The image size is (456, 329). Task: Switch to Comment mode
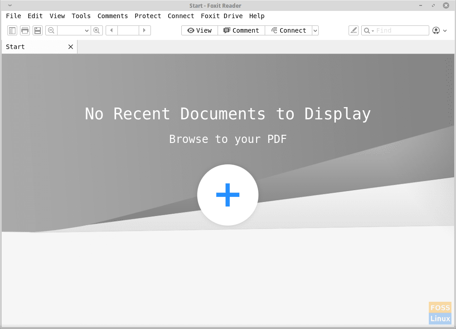pos(241,30)
